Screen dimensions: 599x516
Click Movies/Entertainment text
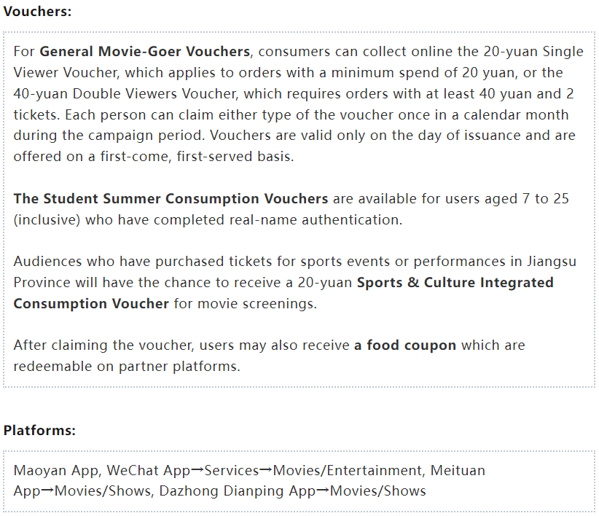coord(348,471)
